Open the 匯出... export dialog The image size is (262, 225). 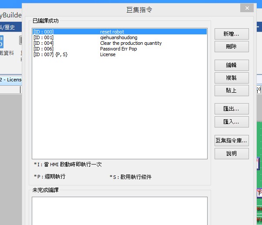pos(232,109)
